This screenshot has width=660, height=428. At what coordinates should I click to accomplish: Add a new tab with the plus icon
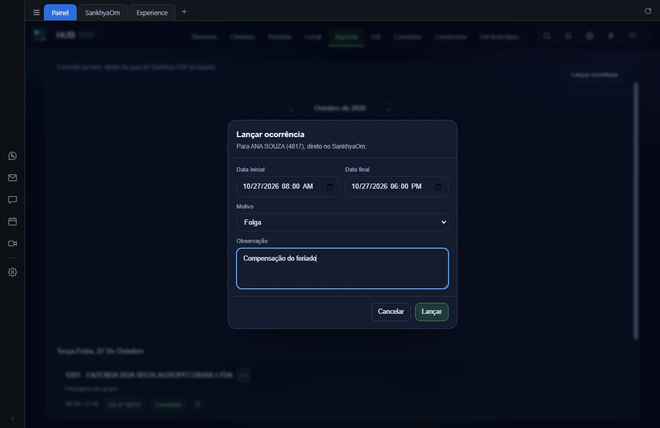[x=184, y=11]
